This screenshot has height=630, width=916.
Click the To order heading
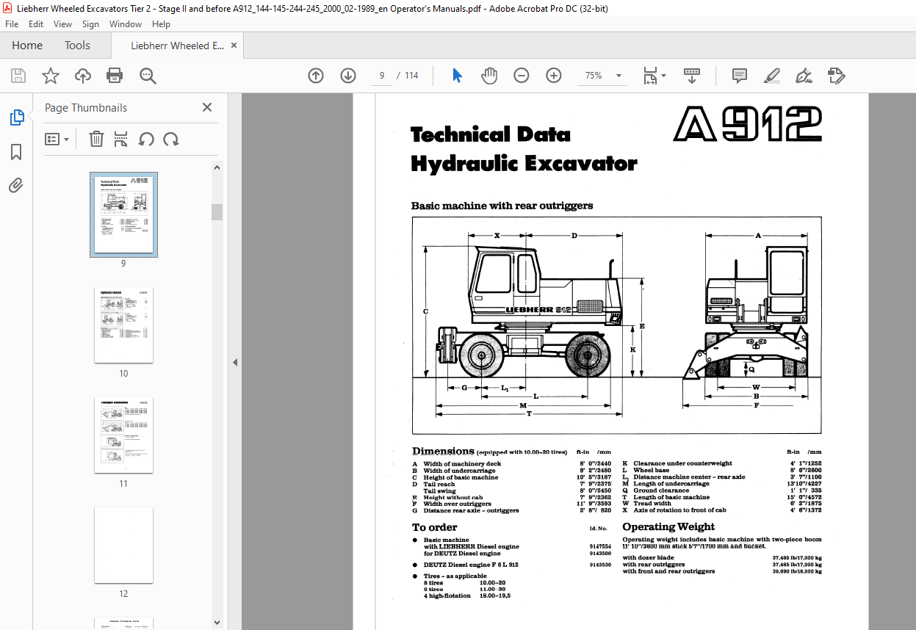[x=434, y=527]
